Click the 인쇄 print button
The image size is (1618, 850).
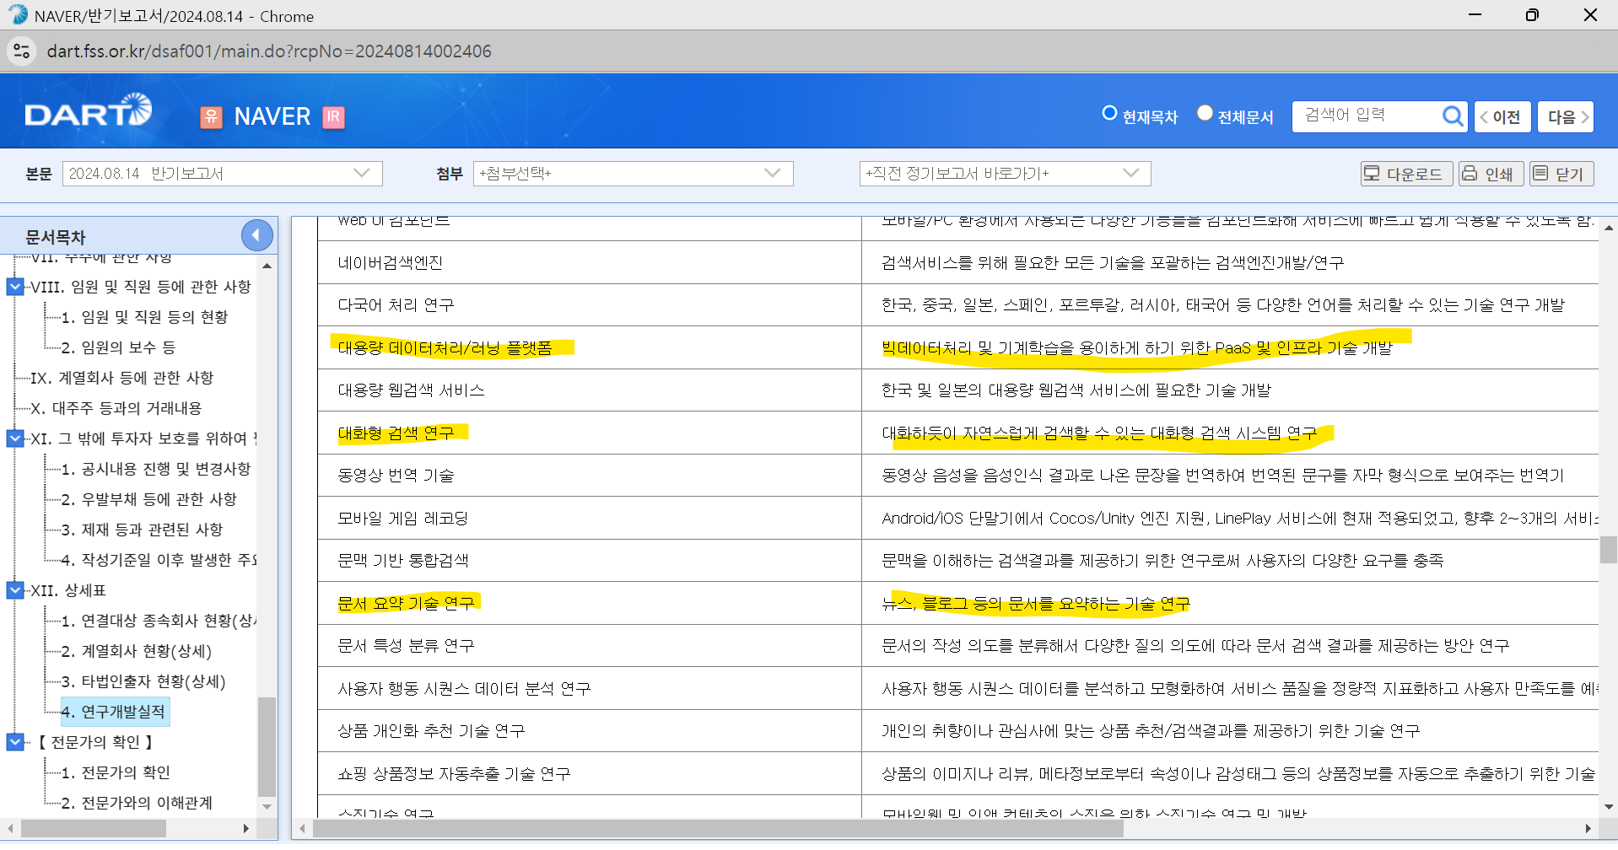click(x=1491, y=174)
